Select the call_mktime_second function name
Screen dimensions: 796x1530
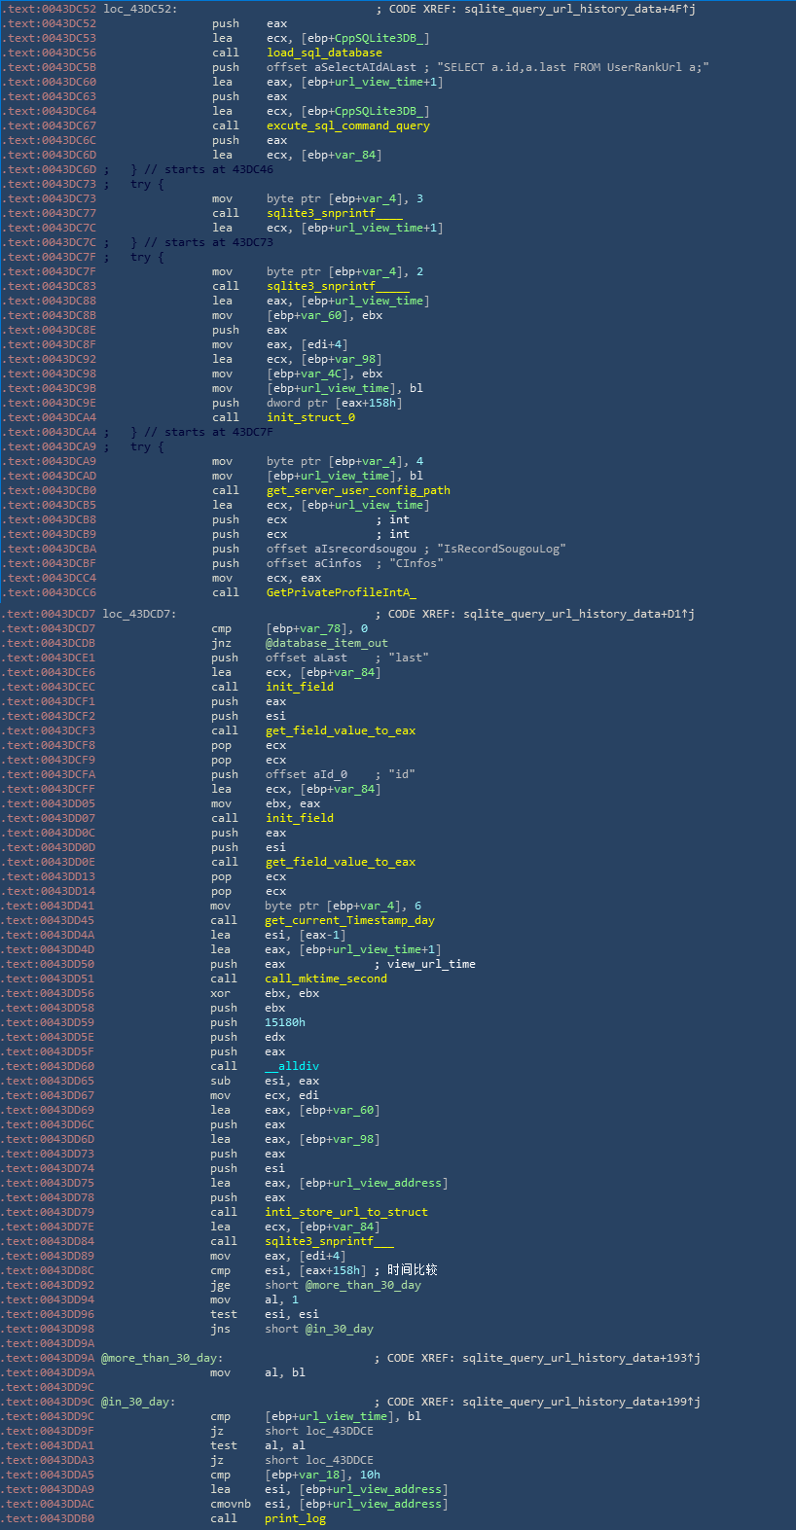click(x=325, y=978)
